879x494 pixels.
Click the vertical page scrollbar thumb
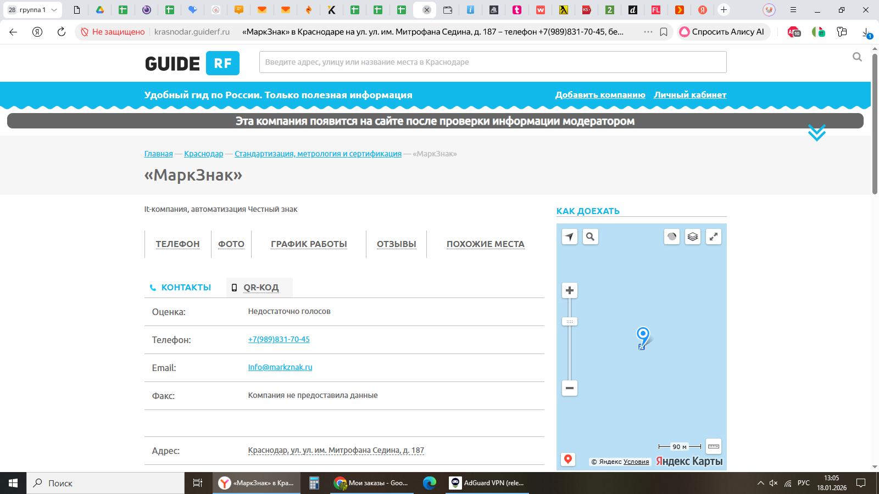click(x=875, y=123)
